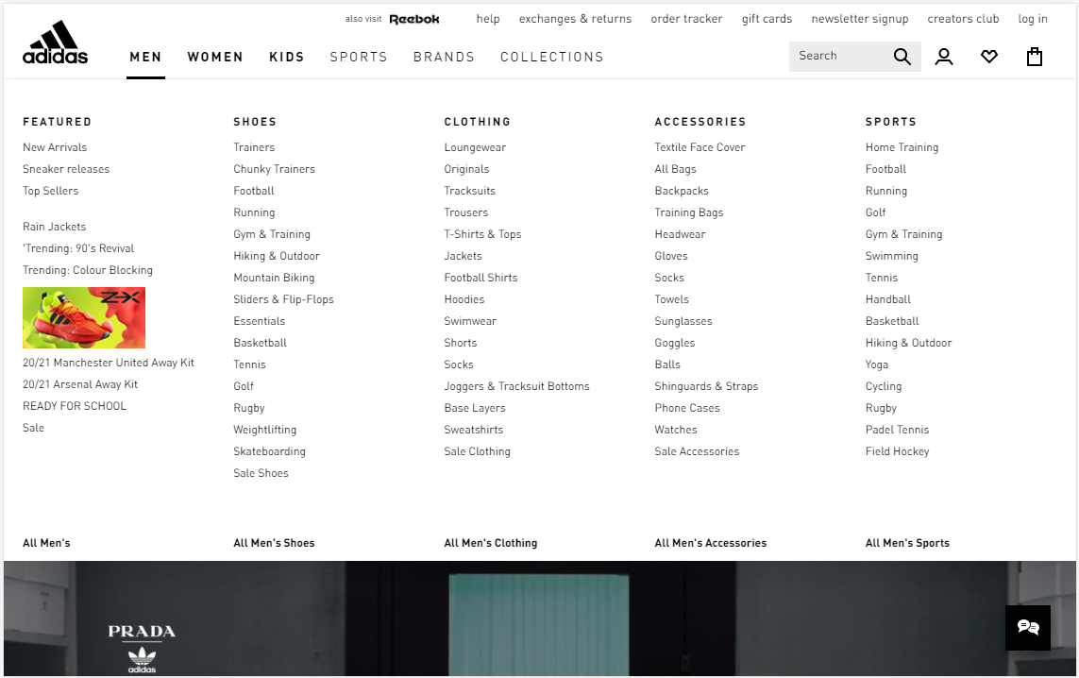Select Field Hockey
The width and height of the screenshot is (1079, 678).
pos(898,451)
